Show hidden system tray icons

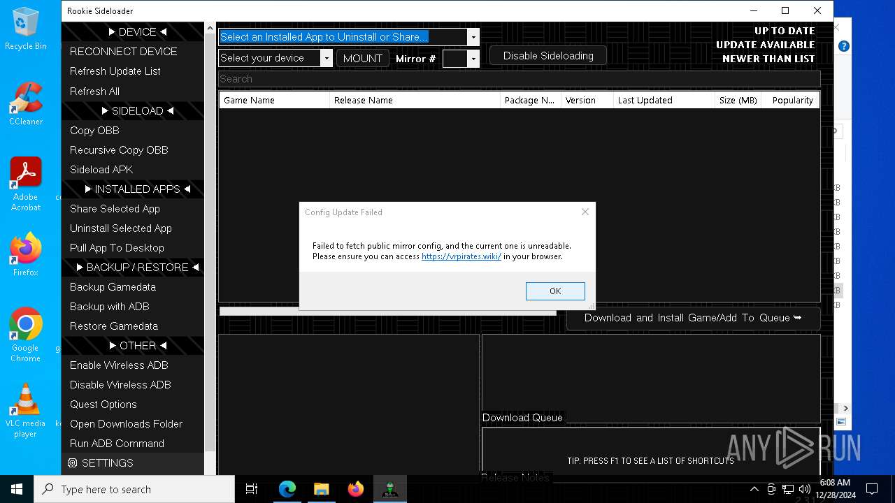click(x=754, y=489)
